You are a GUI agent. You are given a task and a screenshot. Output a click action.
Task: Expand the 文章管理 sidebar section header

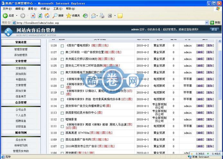pyautogui.click(x=21, y=61)
